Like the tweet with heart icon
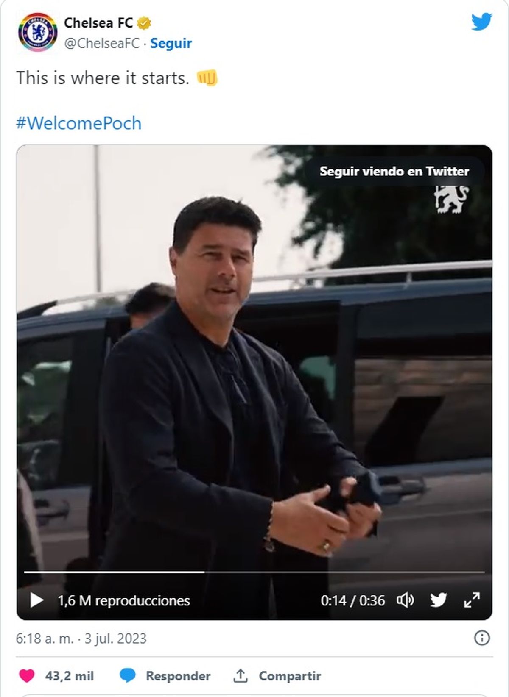The width and height of the screenshot is (509, 697). 27,675
